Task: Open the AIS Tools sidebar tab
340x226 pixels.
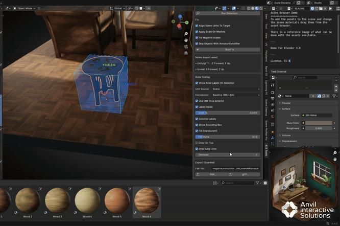Action: [266, 150]
